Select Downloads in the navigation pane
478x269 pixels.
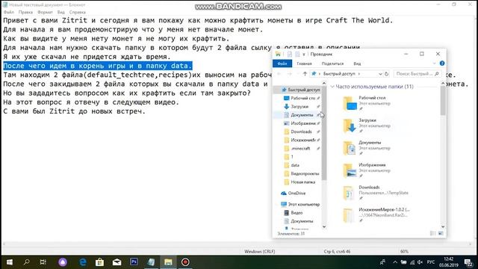(301, 132)
